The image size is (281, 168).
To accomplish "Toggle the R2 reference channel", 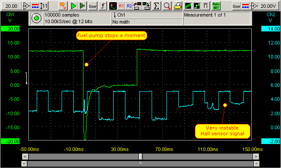I will (129, 6).
